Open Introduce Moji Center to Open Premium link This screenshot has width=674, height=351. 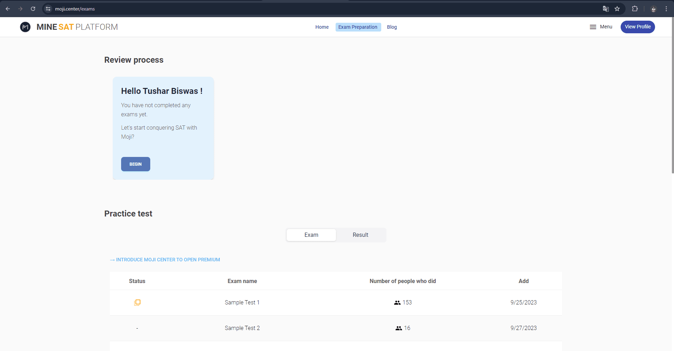(x=165, y=260)
